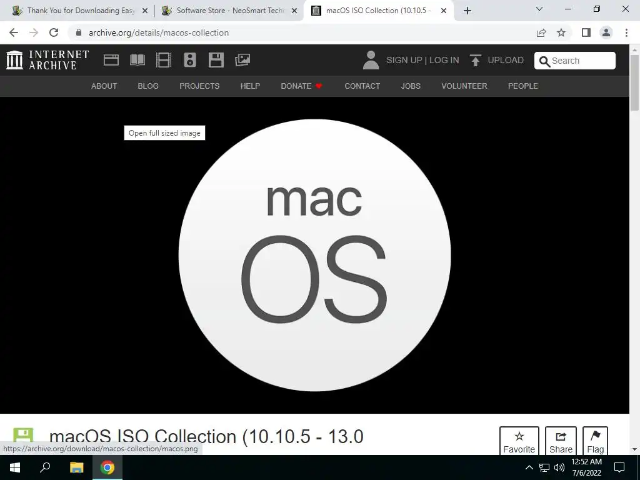The width and height of the screenshot is (640, 480).
Task: Click the page vertical scrollbar thumb
Action: coord(634,82)
